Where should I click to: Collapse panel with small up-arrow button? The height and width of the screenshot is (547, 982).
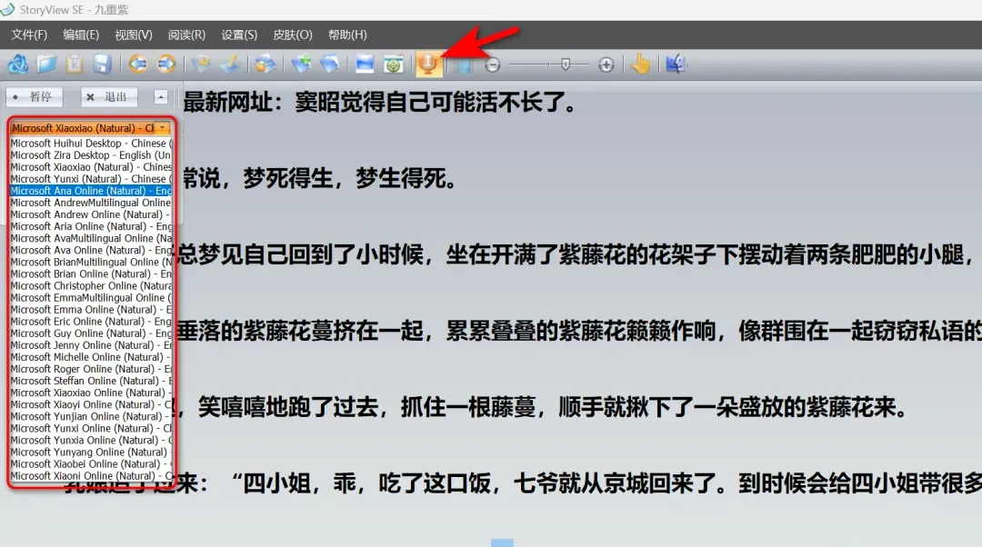[x=161, y=97]
